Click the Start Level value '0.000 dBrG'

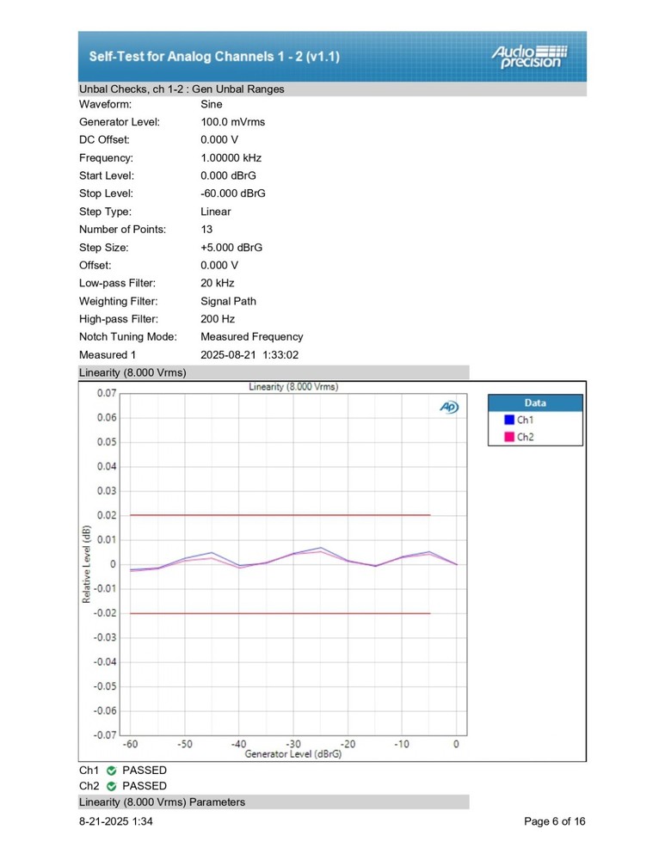click(228, 175)
